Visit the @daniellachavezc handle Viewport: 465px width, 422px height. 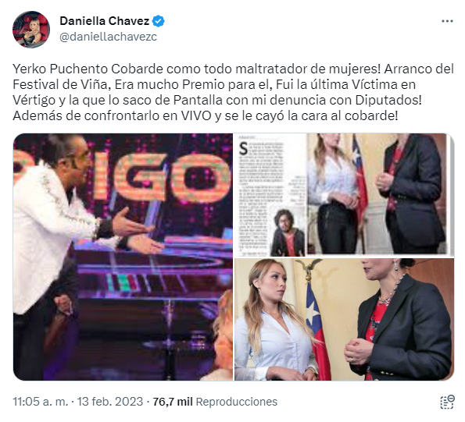[109, 37]
